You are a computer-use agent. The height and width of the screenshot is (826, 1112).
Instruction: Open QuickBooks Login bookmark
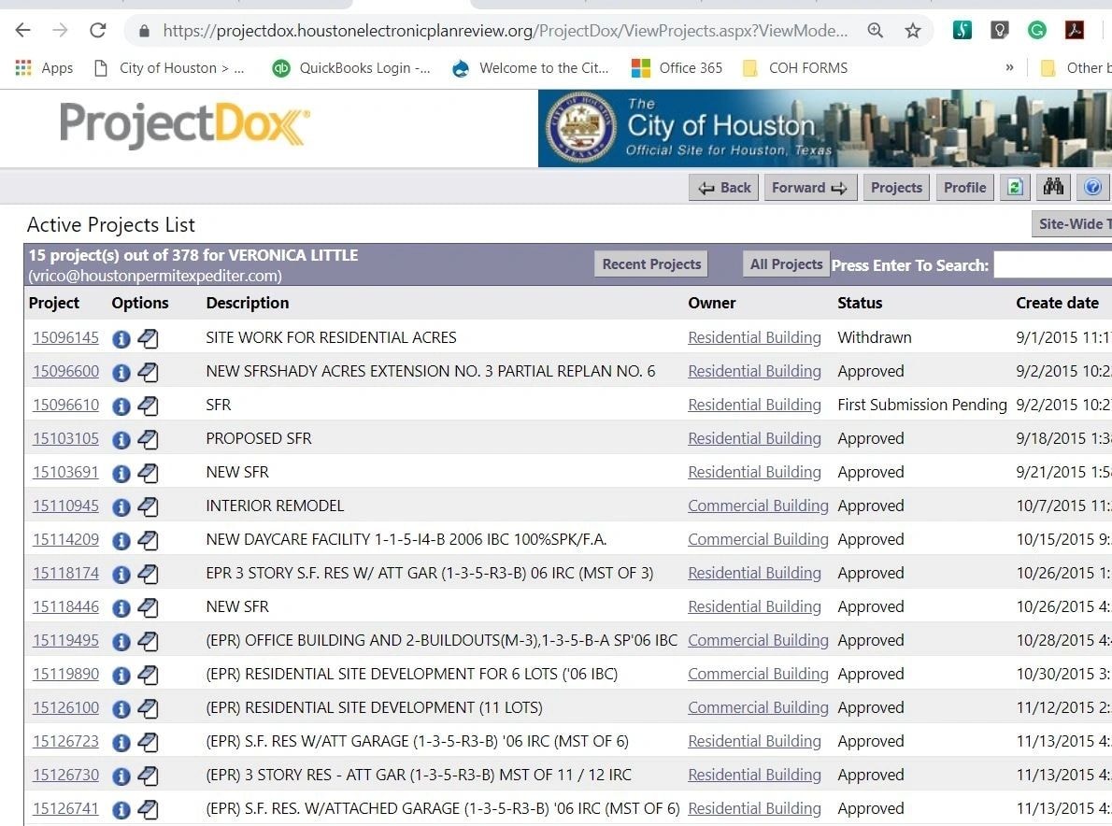[x=351, y=68]
